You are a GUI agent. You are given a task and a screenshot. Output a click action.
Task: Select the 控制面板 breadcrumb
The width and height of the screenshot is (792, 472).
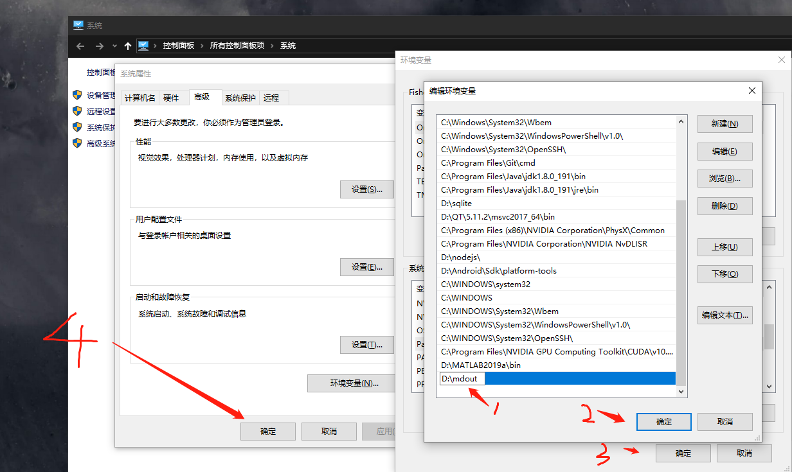[x=179, y=46]
